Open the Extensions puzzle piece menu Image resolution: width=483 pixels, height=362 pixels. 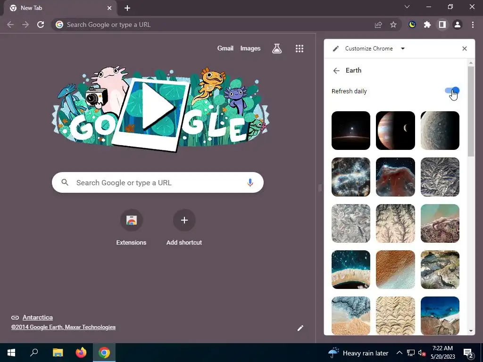[x=427, y=25]
